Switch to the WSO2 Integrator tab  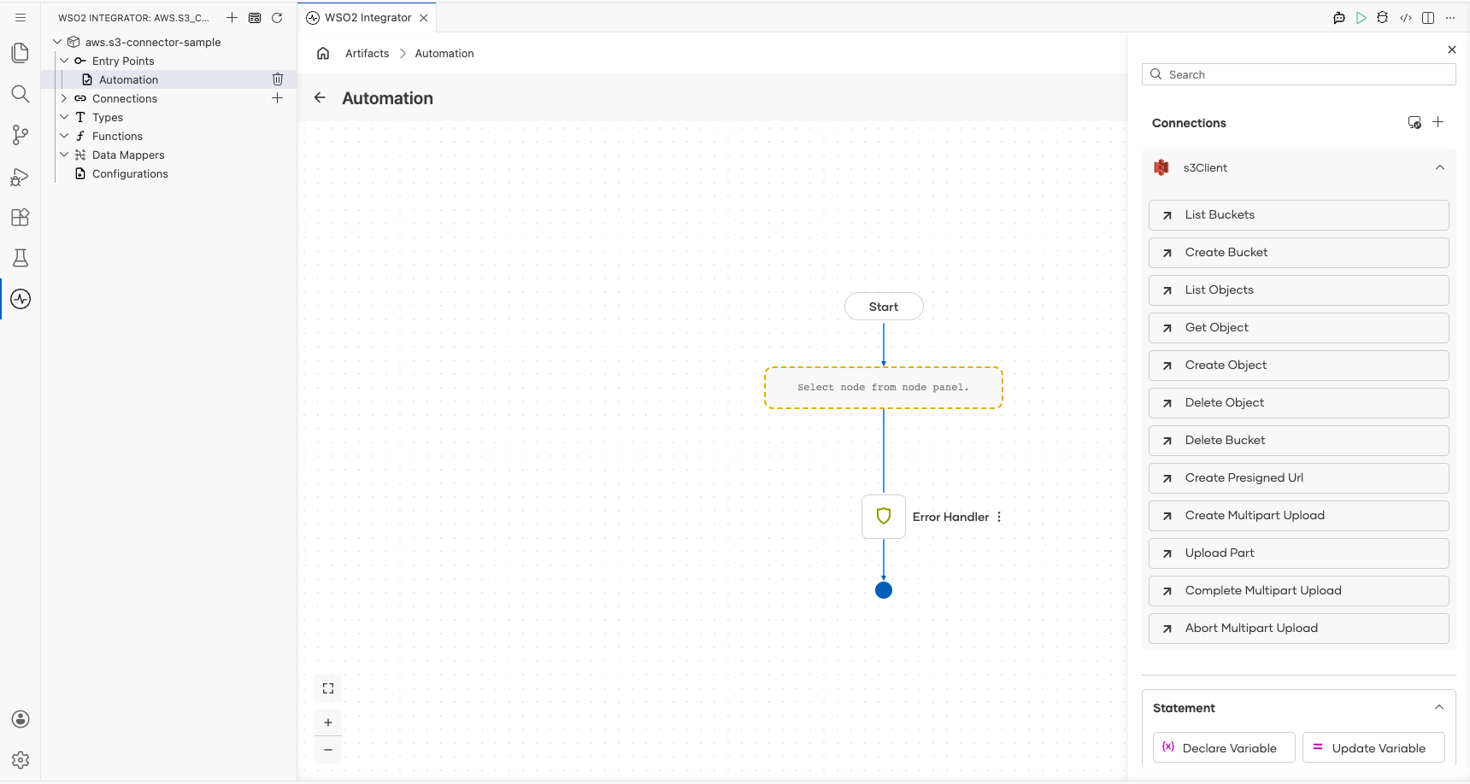click(x=367, y=17)
